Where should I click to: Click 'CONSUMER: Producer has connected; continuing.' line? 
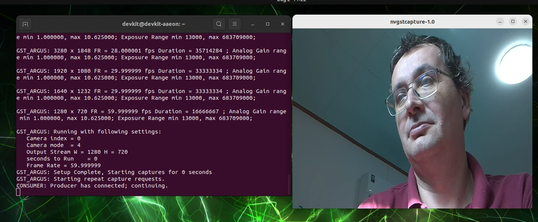92,186
